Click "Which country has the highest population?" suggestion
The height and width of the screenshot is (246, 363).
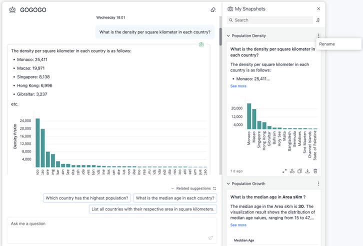(x=87, y=198)
